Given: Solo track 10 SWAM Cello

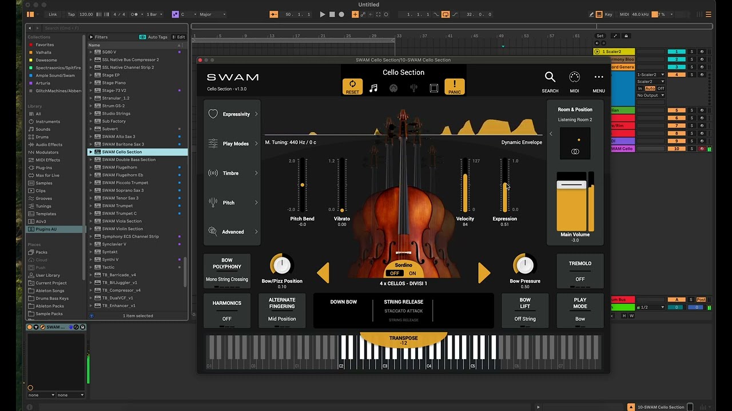Looking at the screenshot, I should [x=691, y=148].
